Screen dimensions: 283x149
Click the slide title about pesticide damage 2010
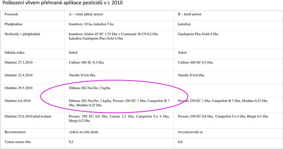point(62,3)
